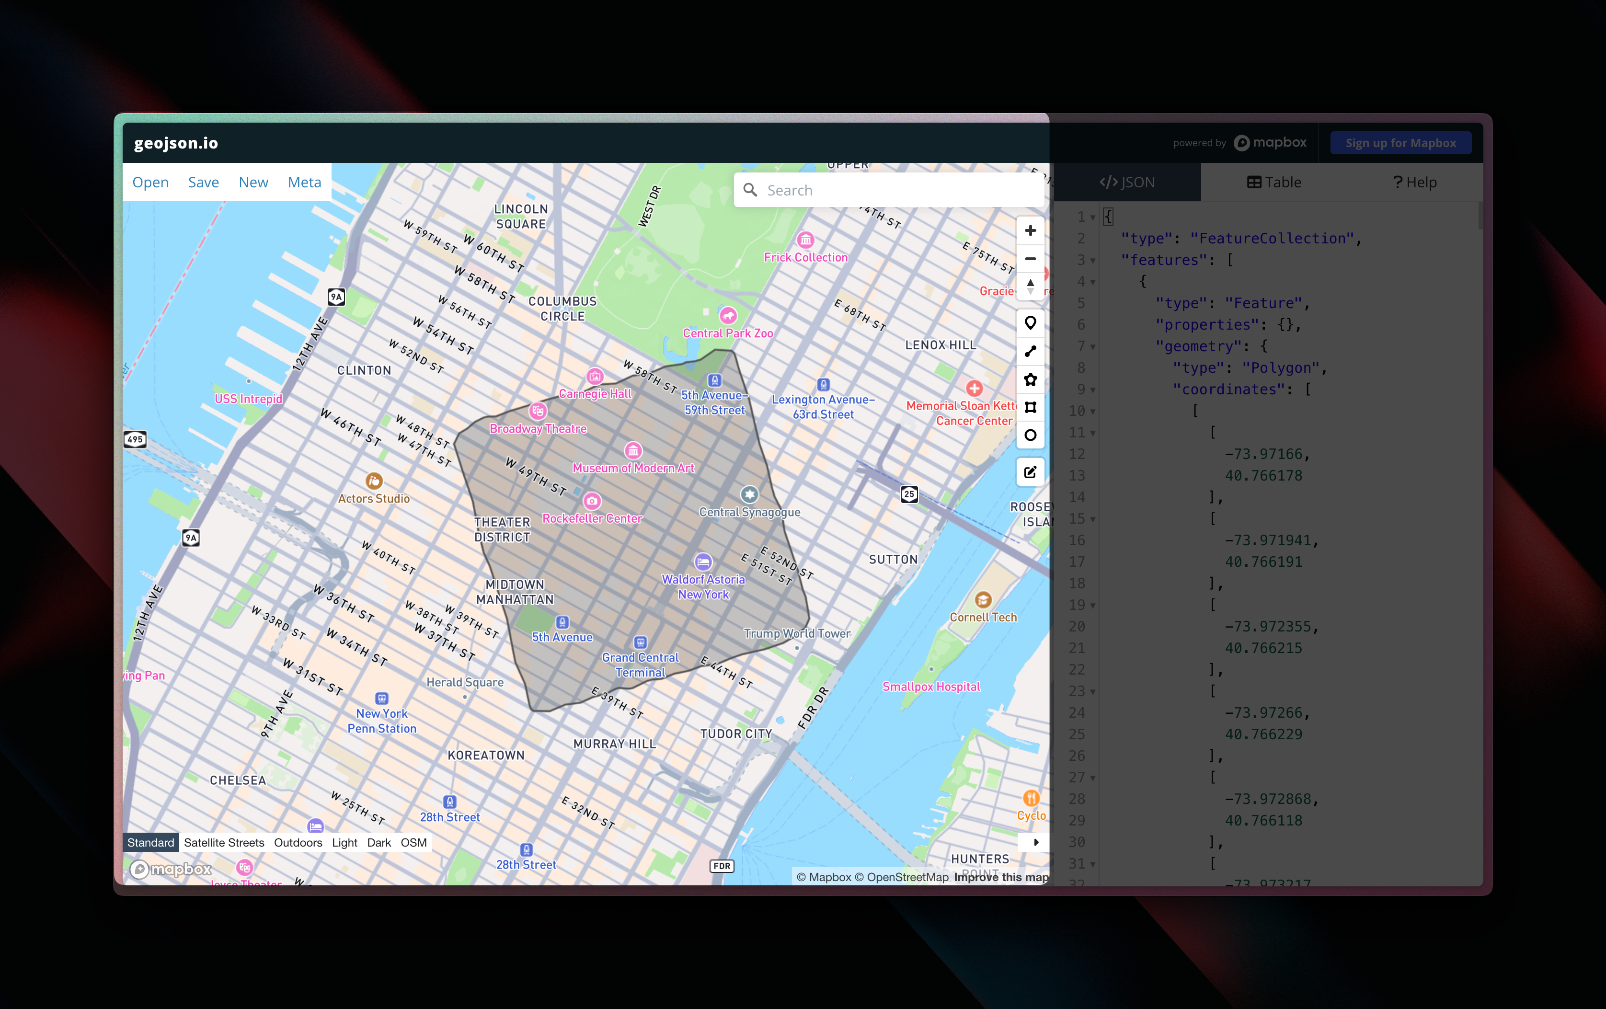Image resolution: width=1606 pixels, height=1009 pixels.
Task: Collapse JSON fold arrow at line 3
Action: 1092,261
